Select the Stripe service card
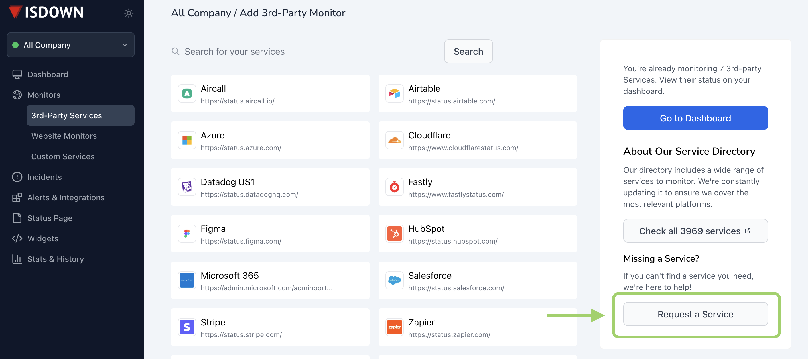Screen dimensions: 808x359 tap(270, 327)
